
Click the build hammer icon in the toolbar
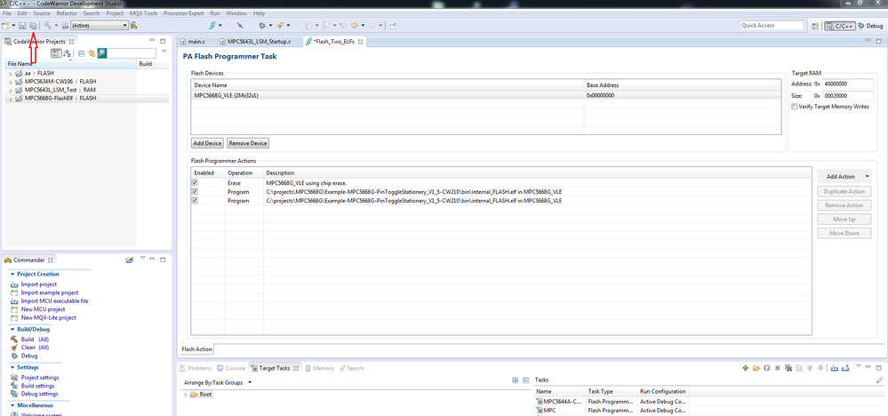(x=48, y=26)
